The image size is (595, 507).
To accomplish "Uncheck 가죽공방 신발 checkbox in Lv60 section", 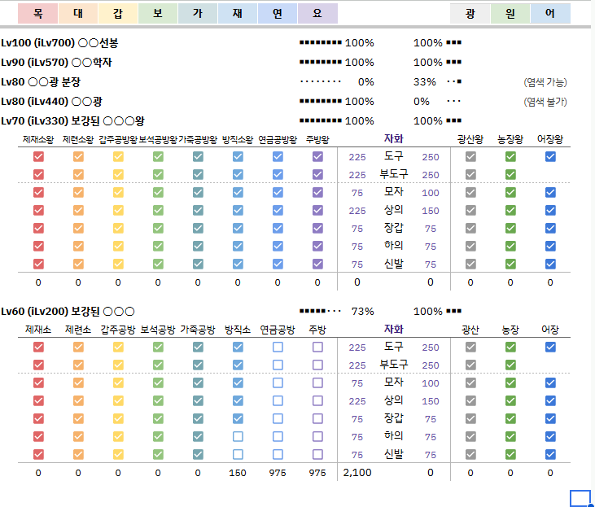I will click(198, 454).
